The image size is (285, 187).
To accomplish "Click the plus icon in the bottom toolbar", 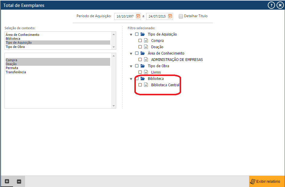I will tap(7, 181).
